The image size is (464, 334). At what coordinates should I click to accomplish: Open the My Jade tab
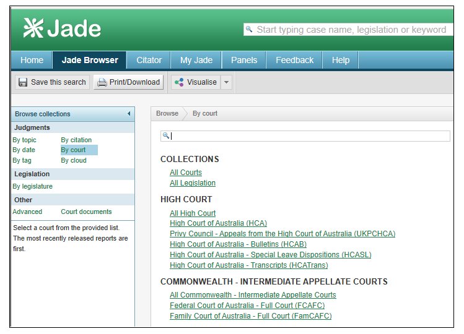pos(196,60)
